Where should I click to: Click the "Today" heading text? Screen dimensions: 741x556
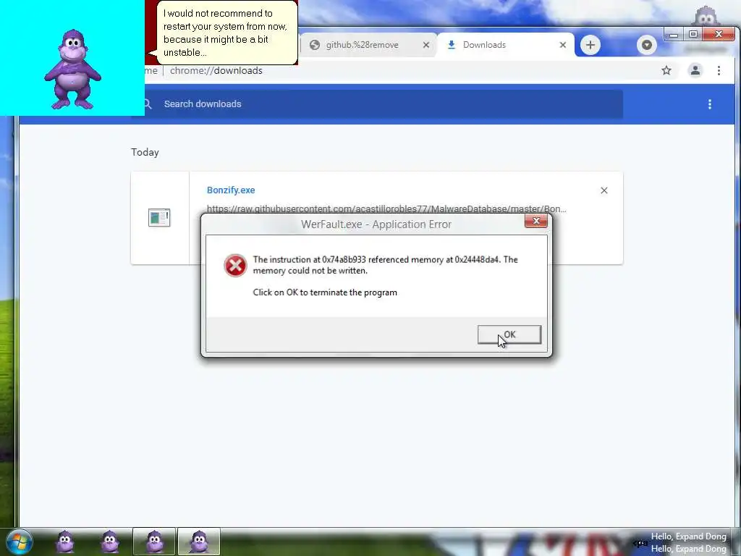(145, 152)
